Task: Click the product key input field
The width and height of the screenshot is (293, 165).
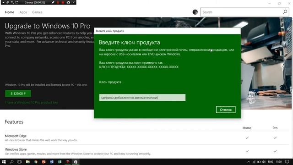Action: click(x=142, y=98)
